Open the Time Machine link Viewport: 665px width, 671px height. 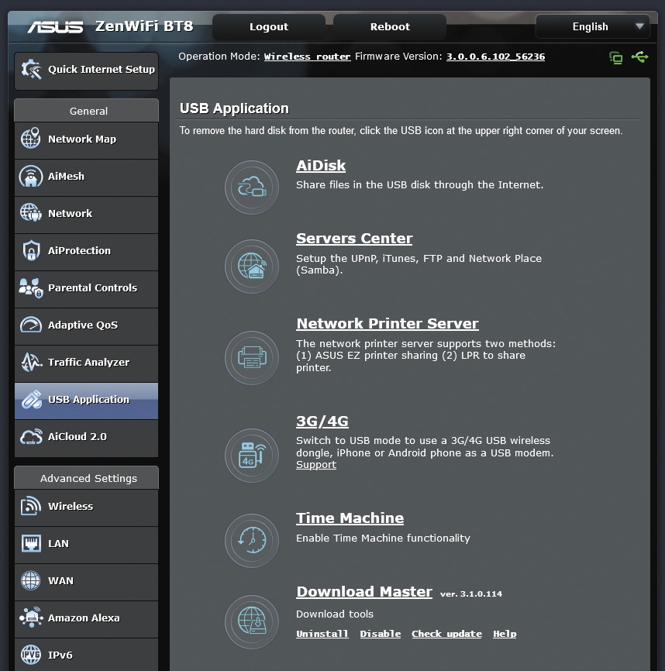pyautogui.click(x=350, y=518)
